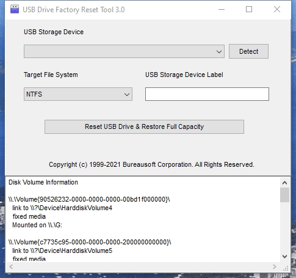The image size is (296, 278).
Task: Expand the Target File System NTFS dropdown
Action: click(78, 94)
